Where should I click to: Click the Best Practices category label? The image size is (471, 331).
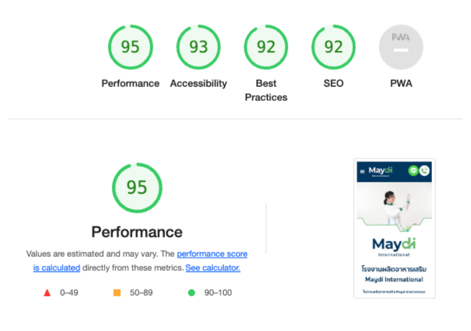266,90
